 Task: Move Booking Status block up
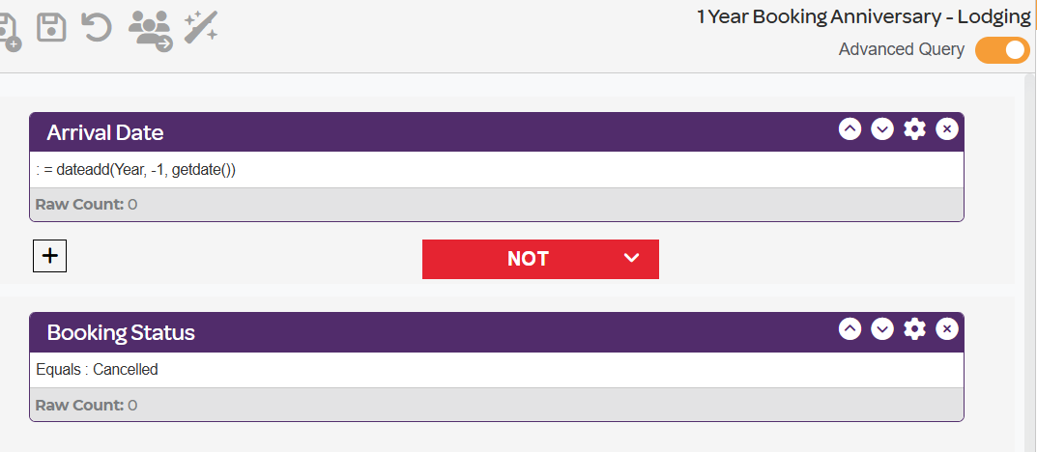850,328
